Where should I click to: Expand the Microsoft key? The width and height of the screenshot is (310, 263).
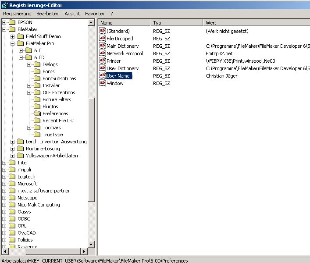tap(4, 184)
